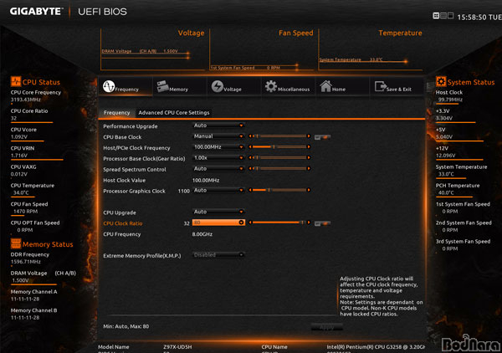The image size is (502, 353).
Task: Increase CPU Clock Ratio with right arrow
Action: (309, 223)
